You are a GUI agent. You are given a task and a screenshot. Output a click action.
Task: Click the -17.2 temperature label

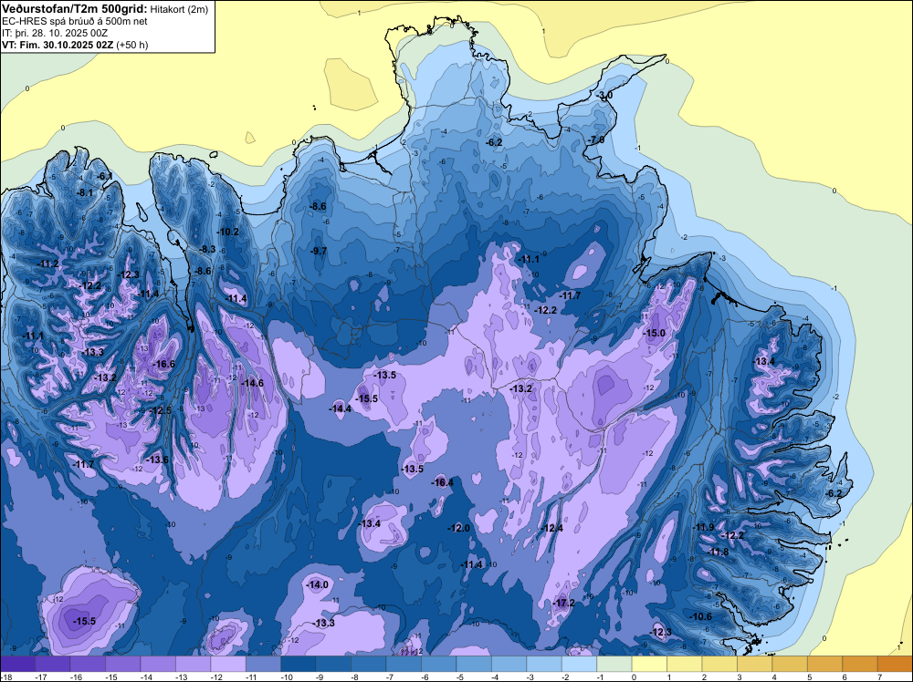tap(563, 603)
